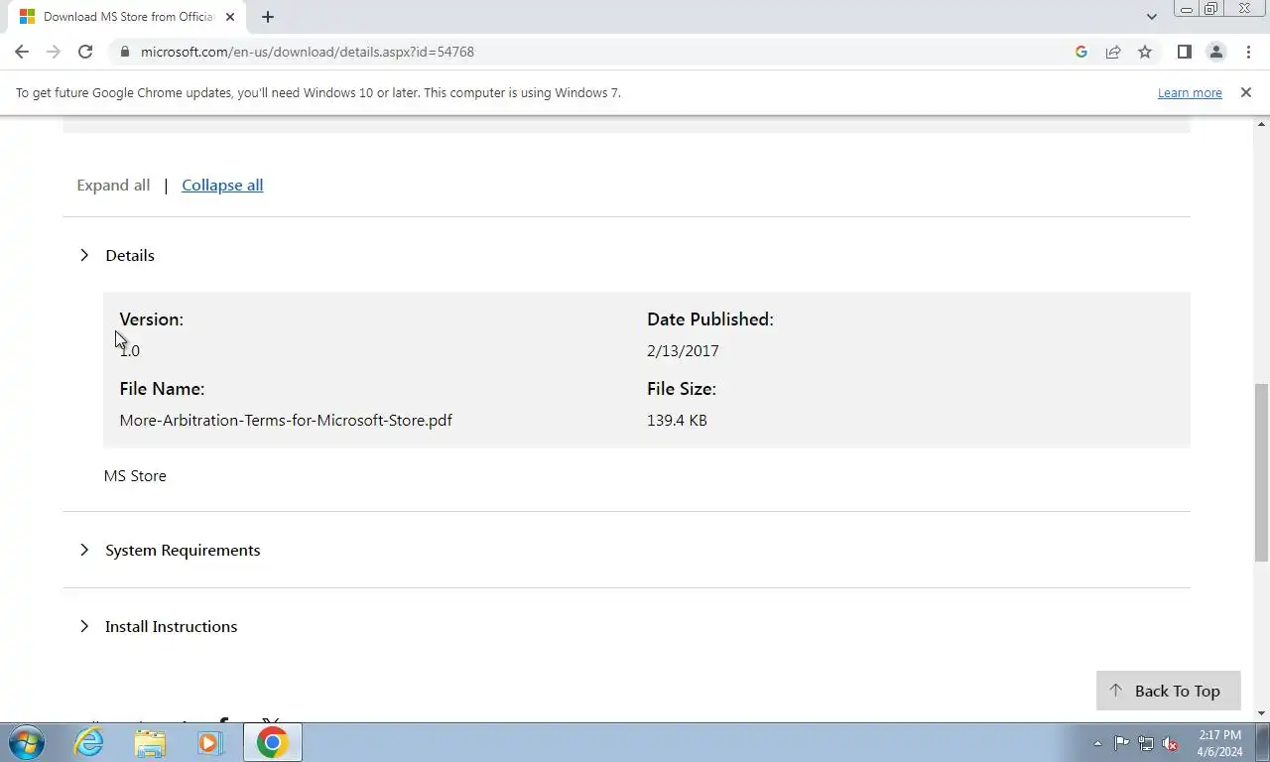The height and width of the screenshot is (762, 1270).
Task: Open the Action Center flag icon
Action: pos(1121,743)
